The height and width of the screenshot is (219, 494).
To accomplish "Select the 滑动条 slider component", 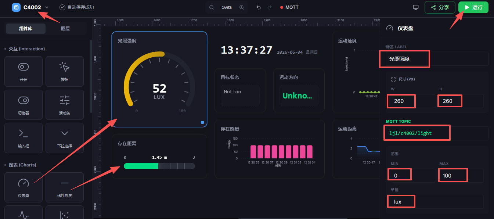I will pyautogui.click(x=65, y=105).
